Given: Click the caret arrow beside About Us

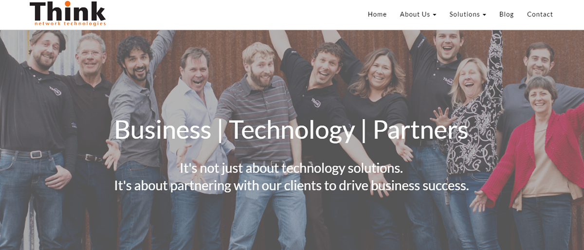Looking at the screenshot, I should coord(434,15).
